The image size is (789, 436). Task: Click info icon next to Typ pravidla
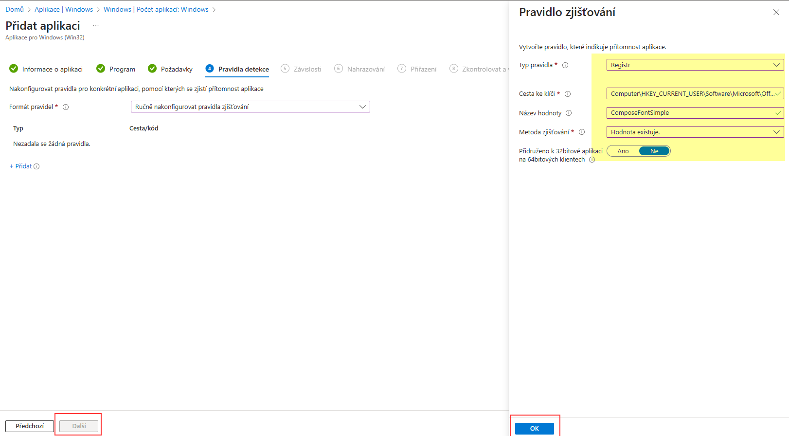point(565,65)
